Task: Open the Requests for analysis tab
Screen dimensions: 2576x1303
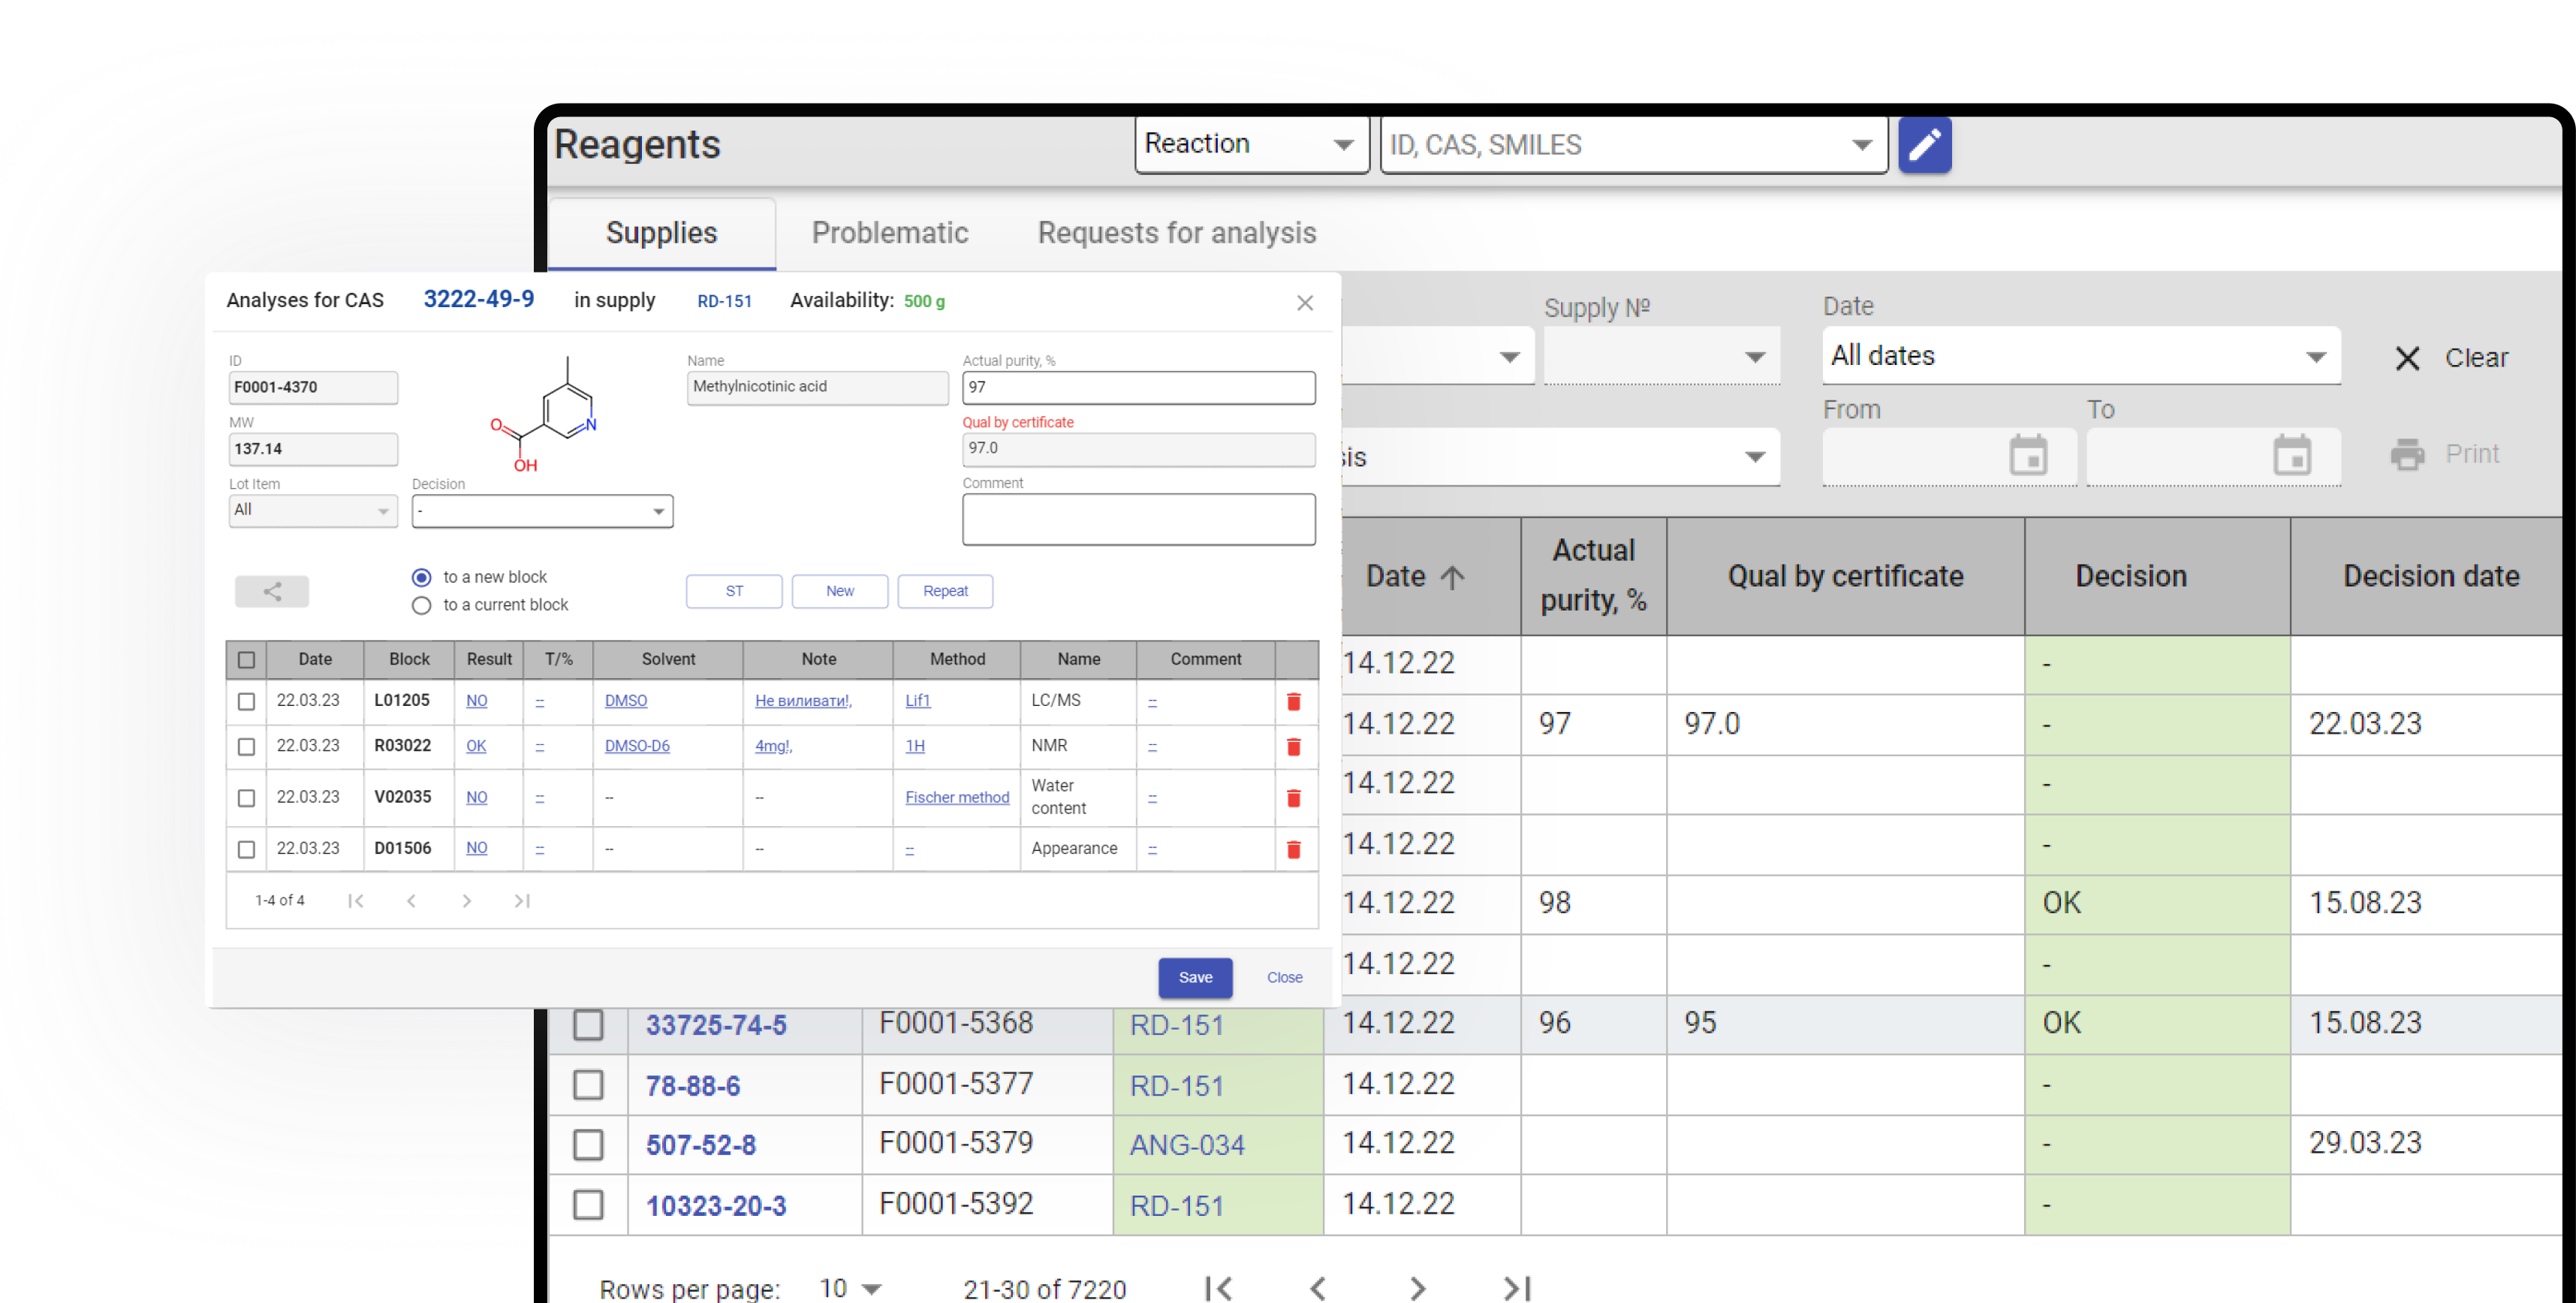Action: (1176, 233)
